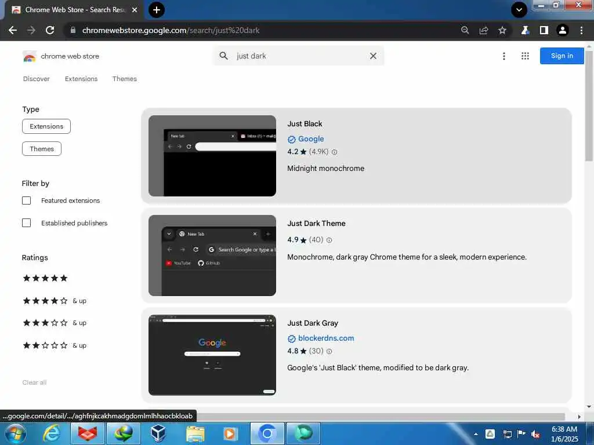Select three stars & up rating
The image size is (594, 445).
(55, 323)
